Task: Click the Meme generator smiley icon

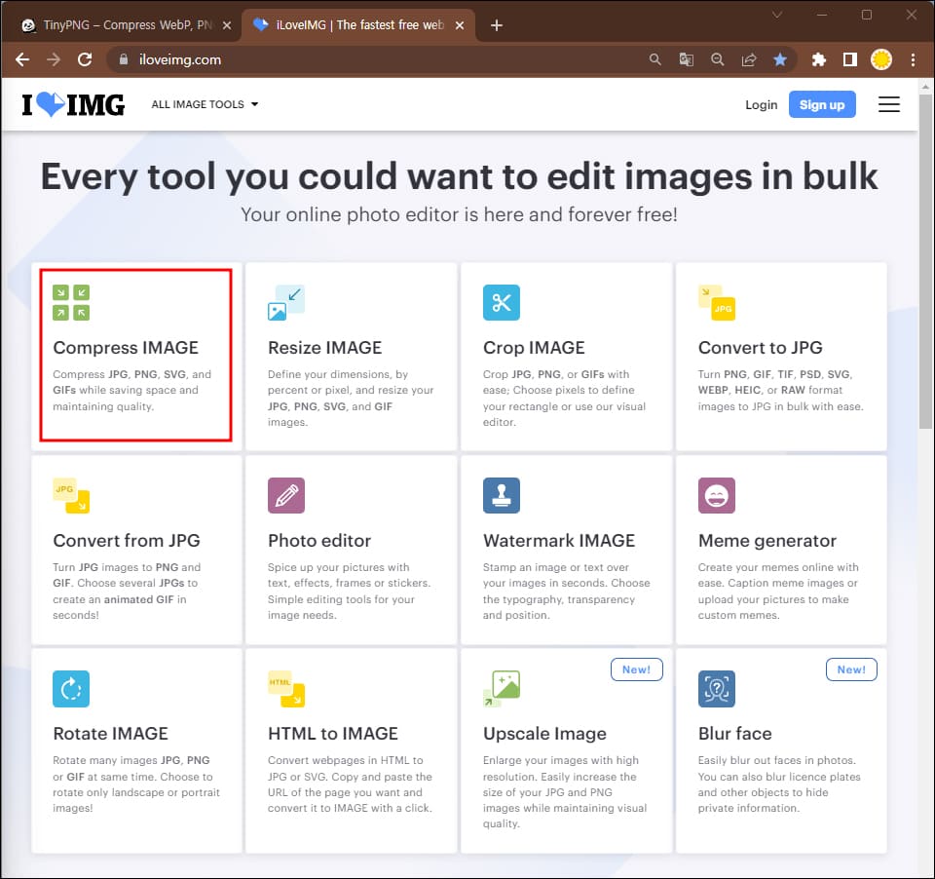Action: (716, 495)
